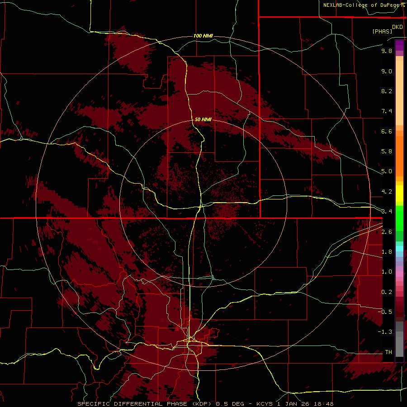Click the bright green color bar segment
The width and height of the screenshot is (407, 407).
coord(399,218)
